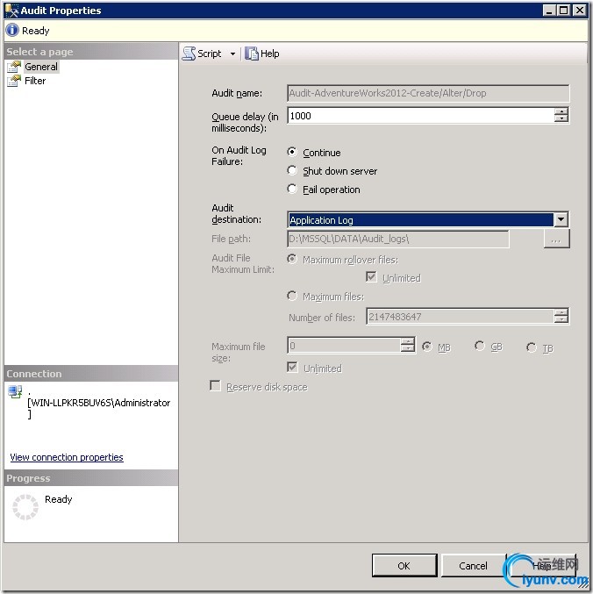This screenshot has width=593, height=594.
Task: Click the Script toolbar icon
Action: [x=189, y=54]
